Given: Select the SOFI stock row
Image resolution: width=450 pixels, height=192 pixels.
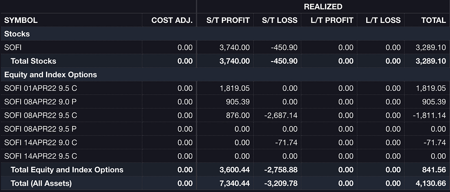Looking at the screenshot, I should [225, 48].
